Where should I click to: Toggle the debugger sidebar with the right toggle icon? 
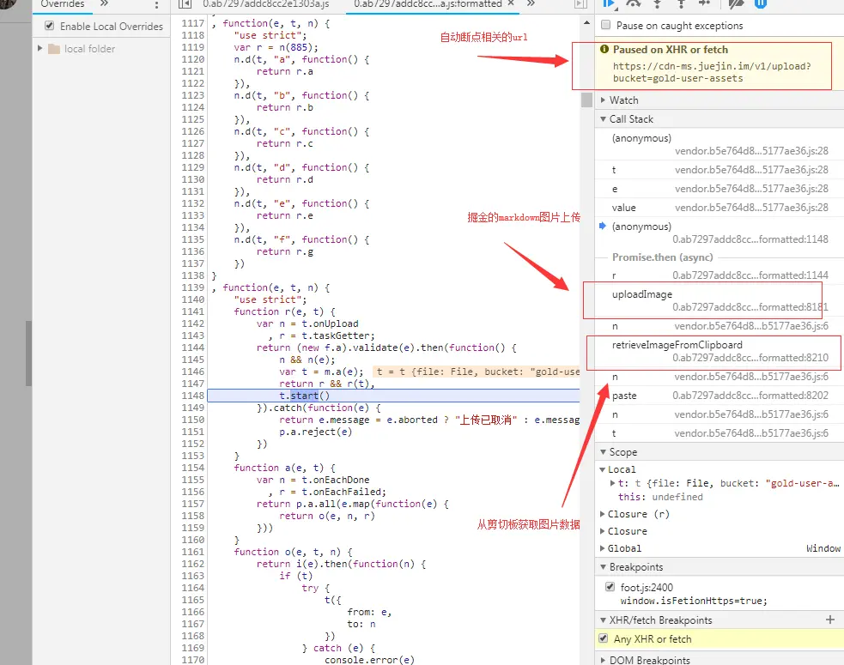click(x=580, y=3)
